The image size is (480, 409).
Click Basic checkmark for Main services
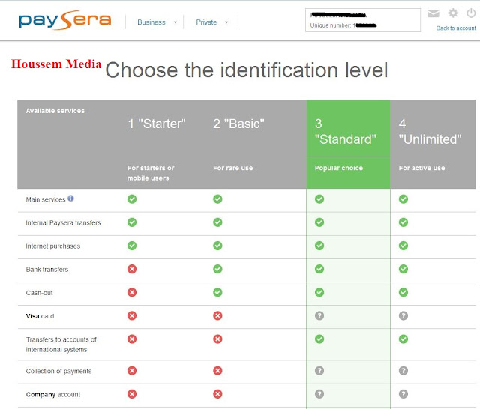pos(217,199)
